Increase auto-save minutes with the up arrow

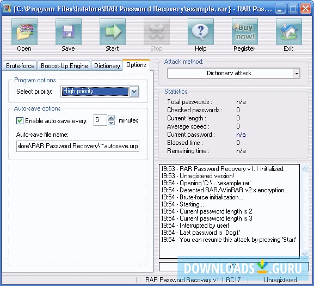point(112,118)
